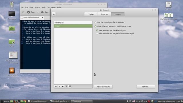
Task: Click the user applet in tray
Action: 128,101
